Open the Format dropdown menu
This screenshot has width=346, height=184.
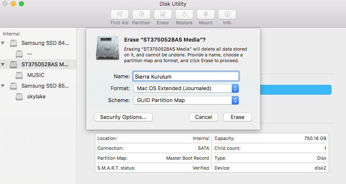[x=186, y=88]
